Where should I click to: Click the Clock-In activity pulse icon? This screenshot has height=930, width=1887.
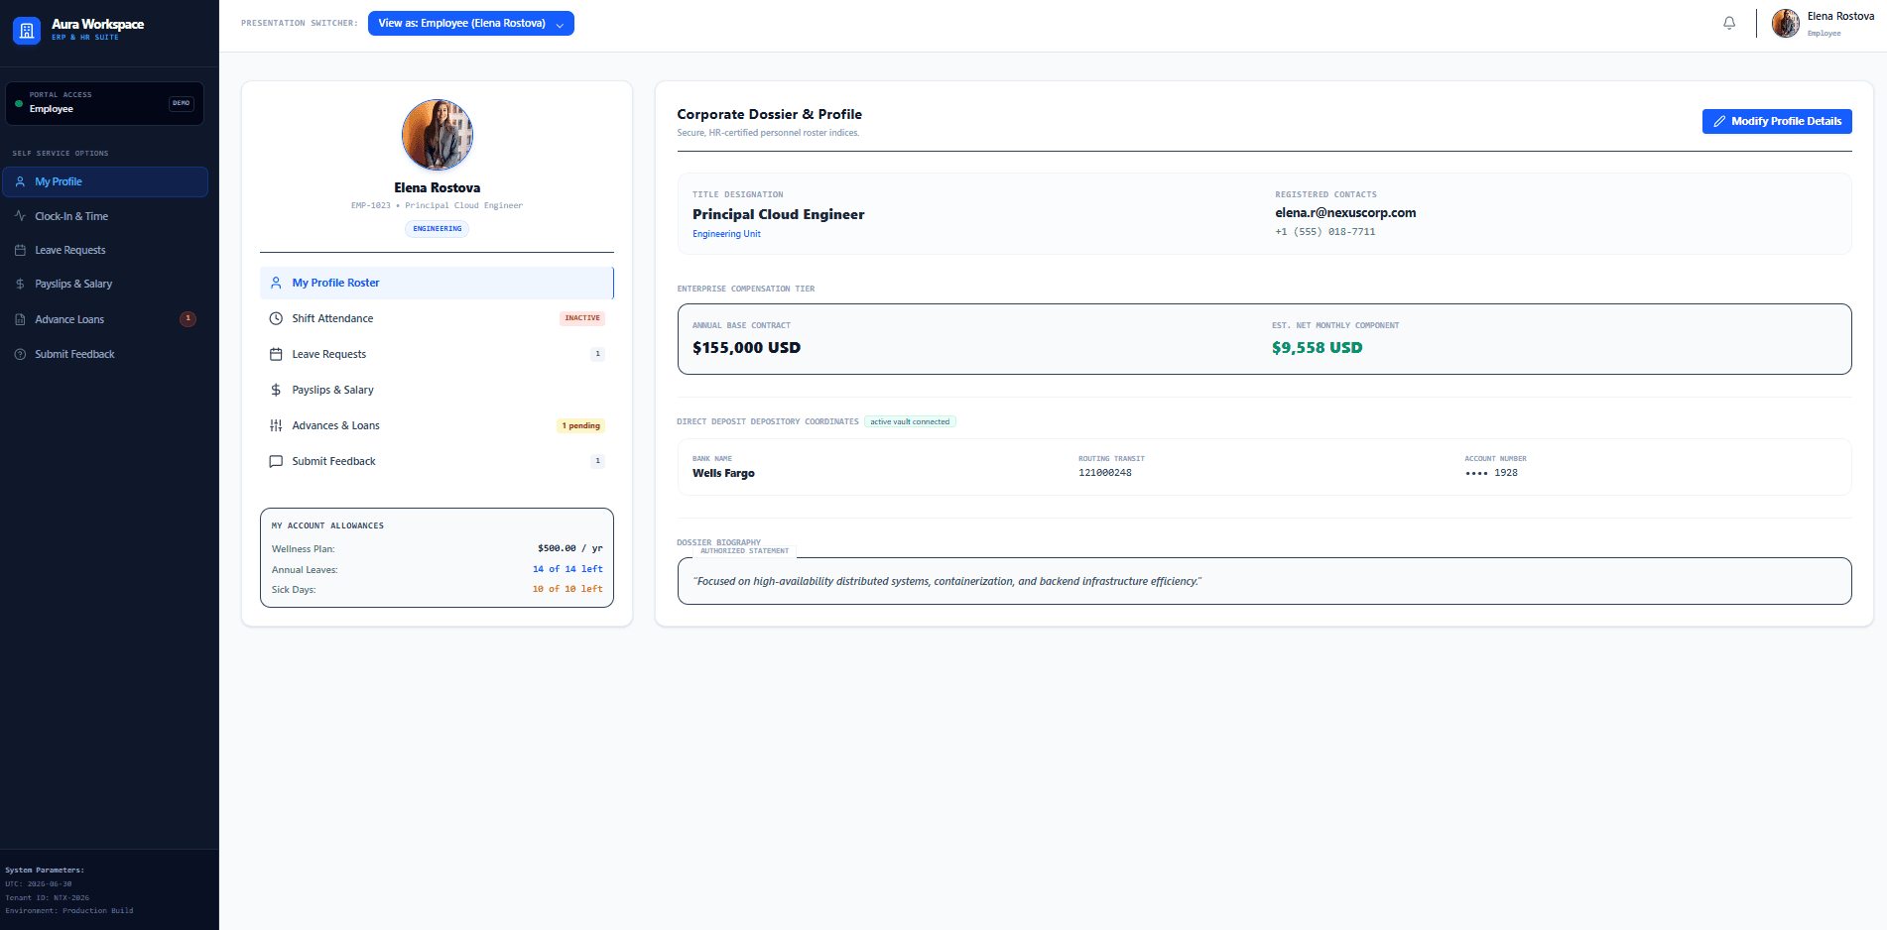pos(20,216)
